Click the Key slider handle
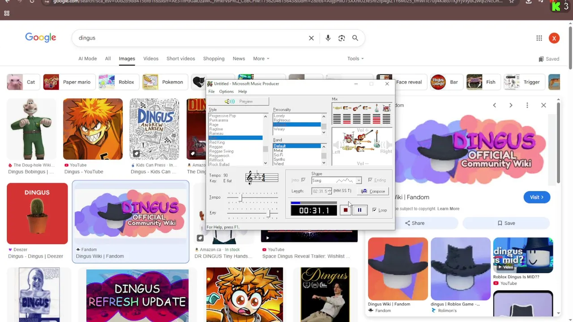The image size is (573, 322). [x=269, y=213]
